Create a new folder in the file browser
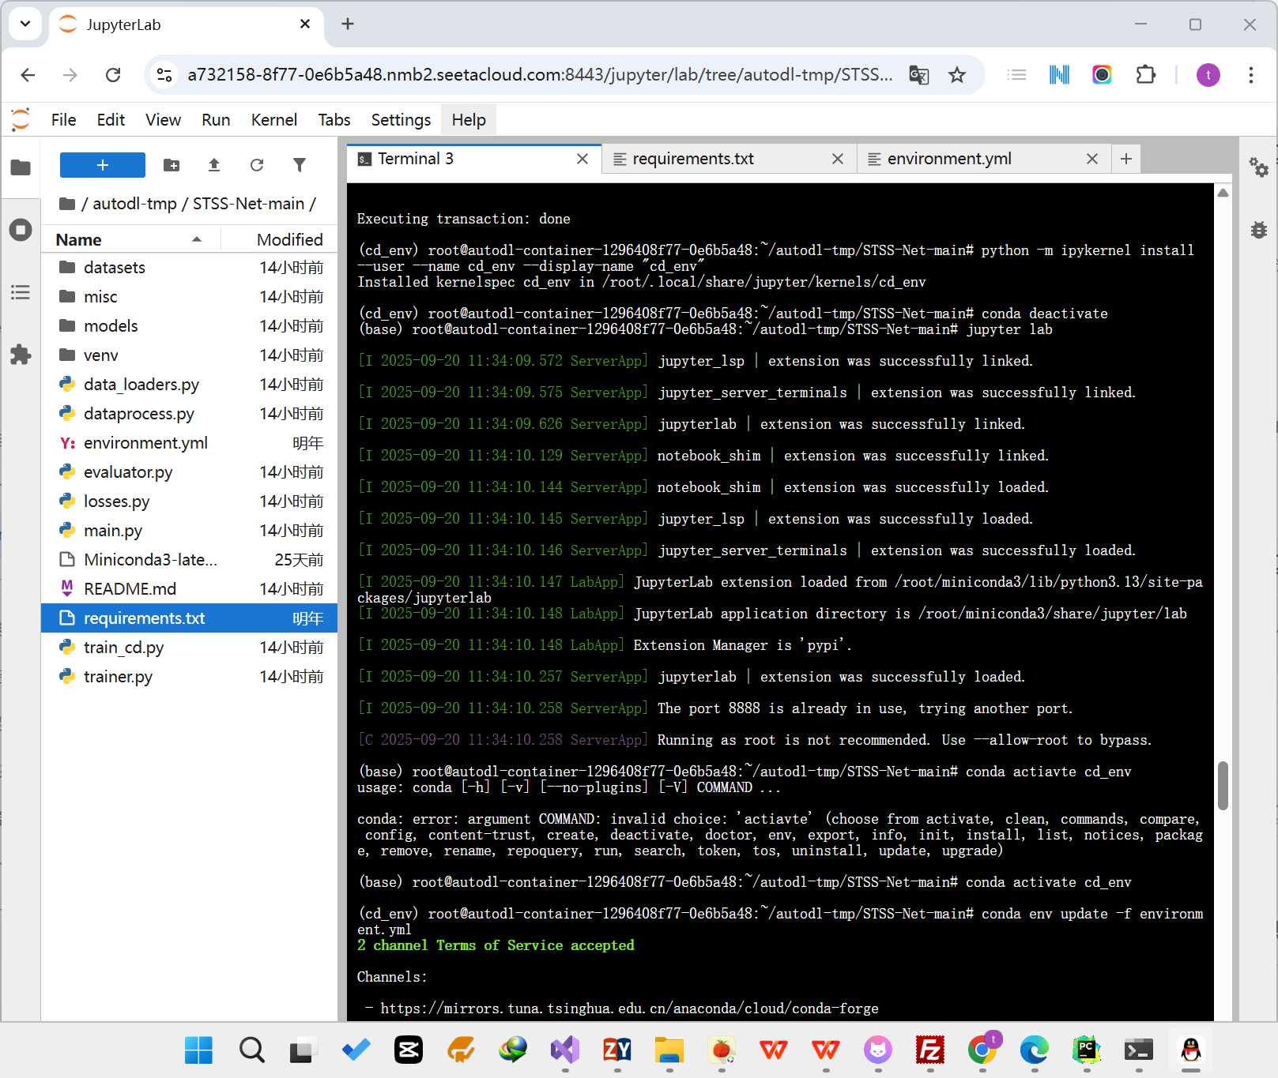The image size is (1278, 1078). coord(172,165)
